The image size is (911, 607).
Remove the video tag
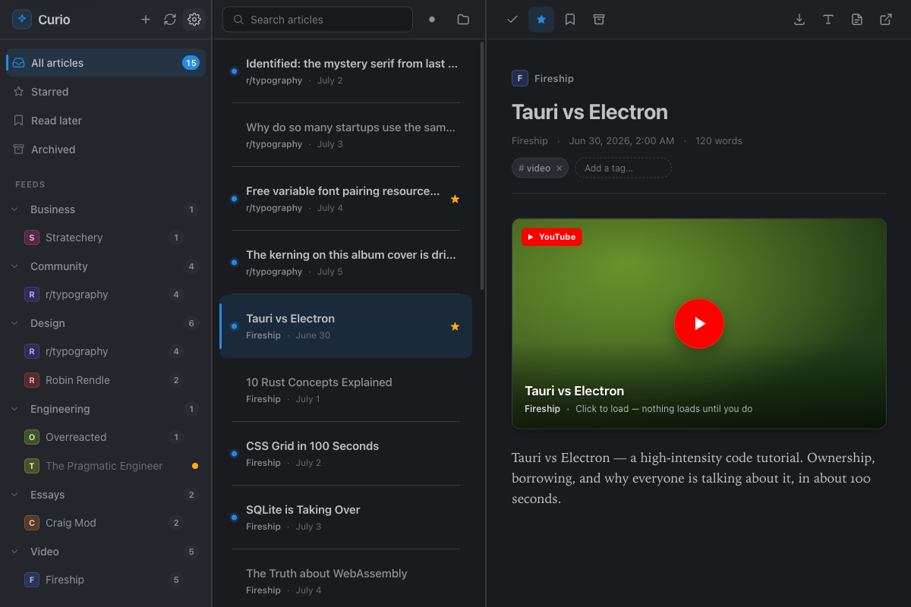(560, 168)
